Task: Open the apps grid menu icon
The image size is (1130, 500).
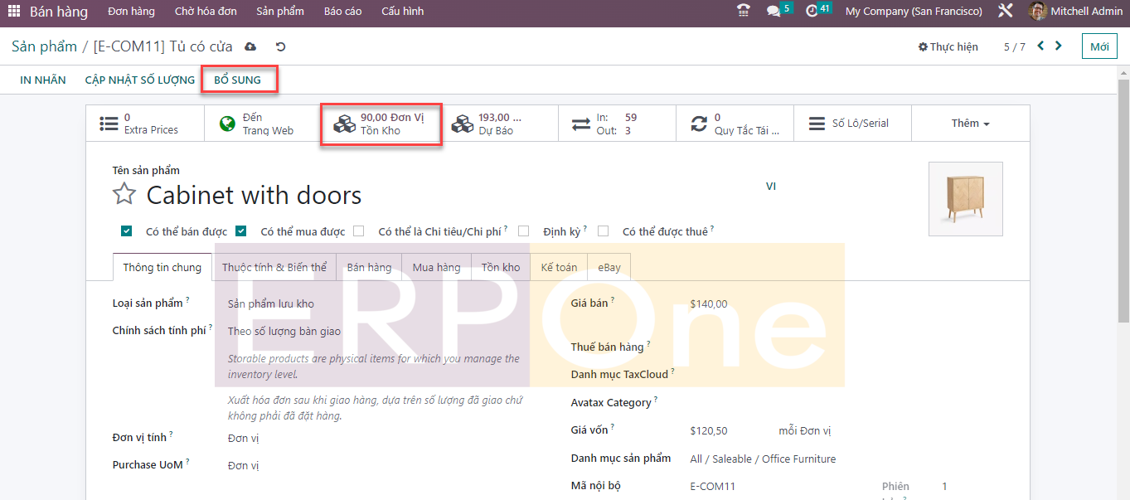Action: pyautogui.click(x=14, y=12)
